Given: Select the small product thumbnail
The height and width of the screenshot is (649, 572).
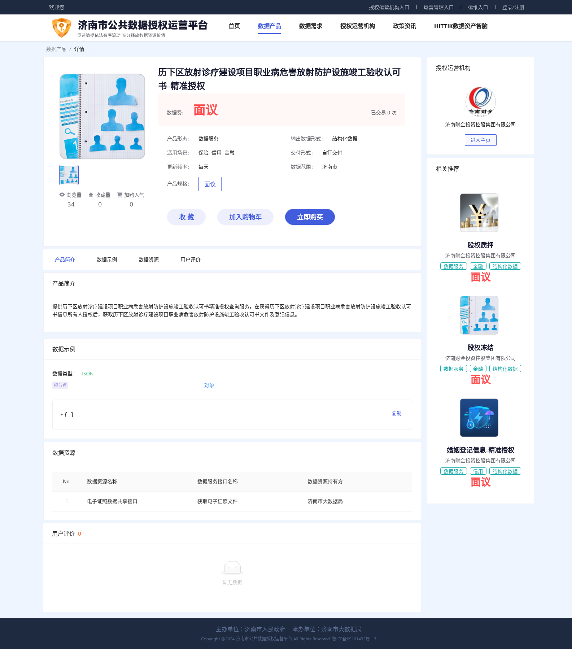Looking at the screenshot, I should click(69, 175).
